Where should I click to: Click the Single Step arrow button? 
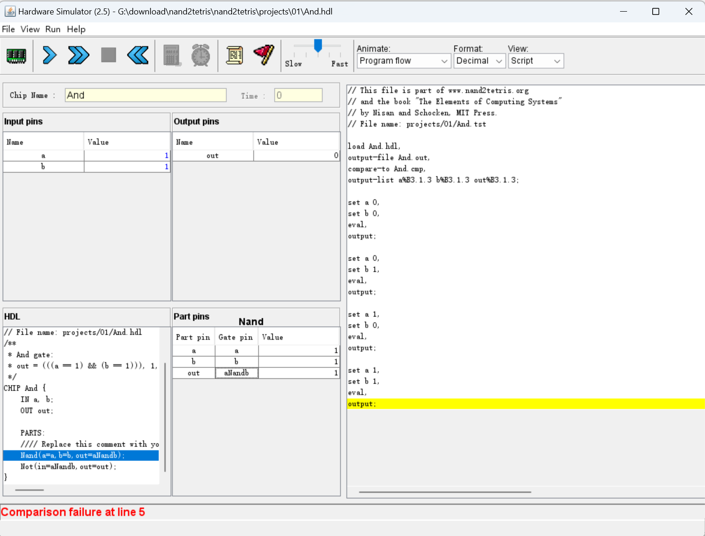[x=49, y=55]
